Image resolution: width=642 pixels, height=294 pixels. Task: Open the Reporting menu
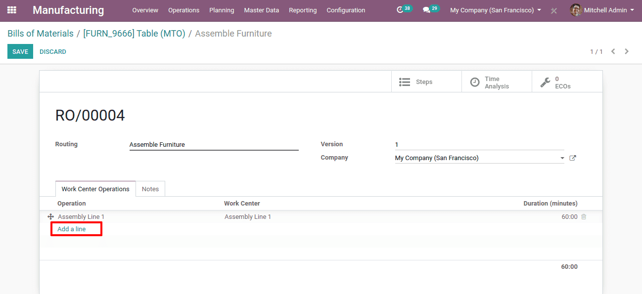click(303, 10)
